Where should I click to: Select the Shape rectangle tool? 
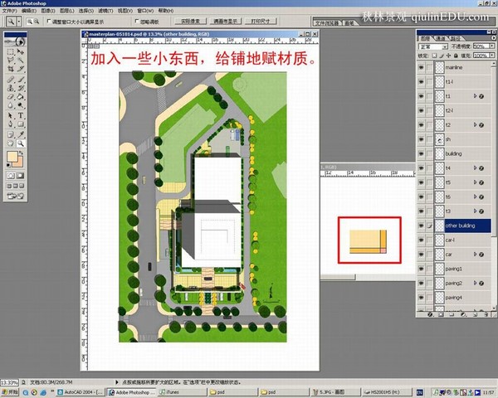[20, 124]
